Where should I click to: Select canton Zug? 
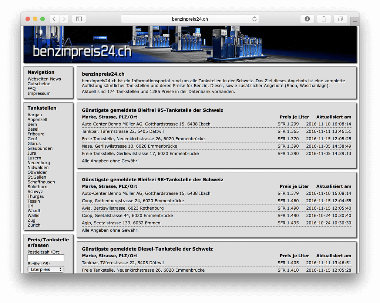tap(31, 220)
